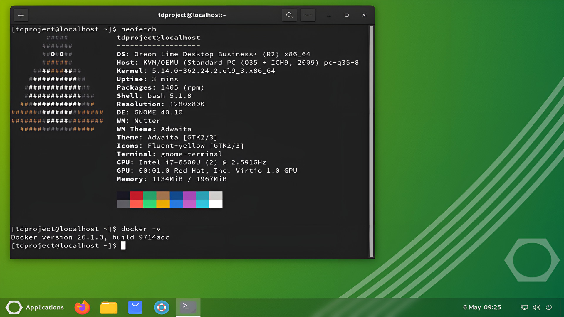This screenshot has width=564, height=317.
Task: Click the yellow color swatch in palette
Action: tap(163, 203)
